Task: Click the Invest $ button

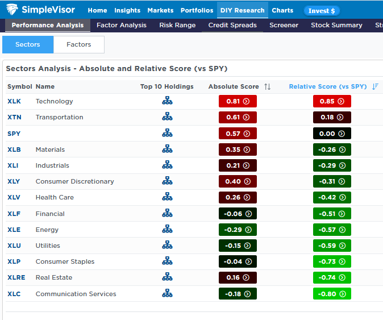Action: 322,11
